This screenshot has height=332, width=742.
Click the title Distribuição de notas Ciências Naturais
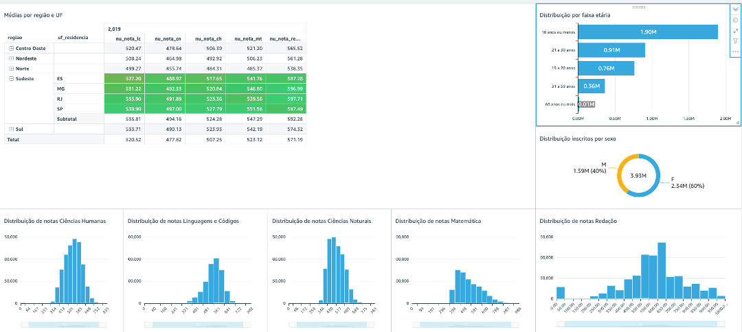click(322, 221)
